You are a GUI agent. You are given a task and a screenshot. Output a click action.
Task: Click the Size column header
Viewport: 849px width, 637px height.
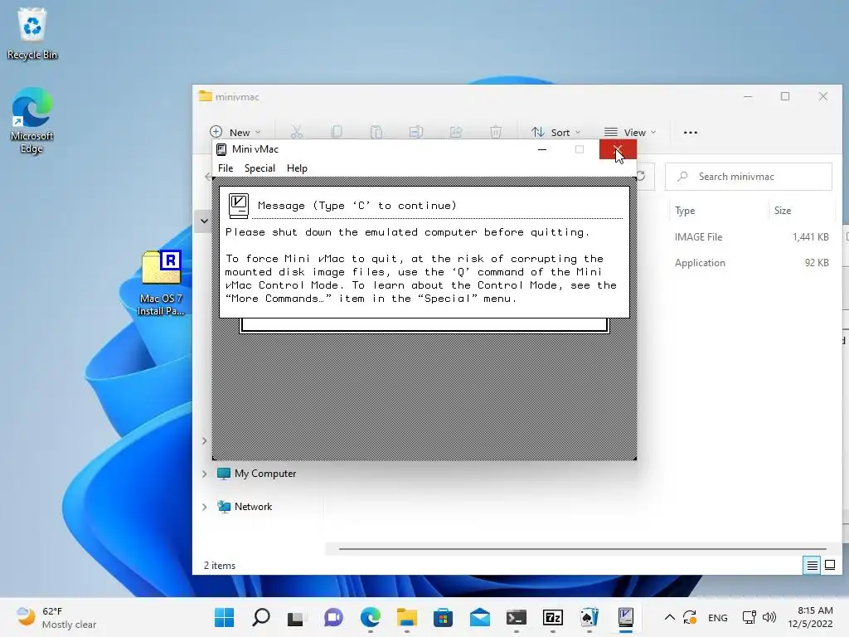coord(783,211)
